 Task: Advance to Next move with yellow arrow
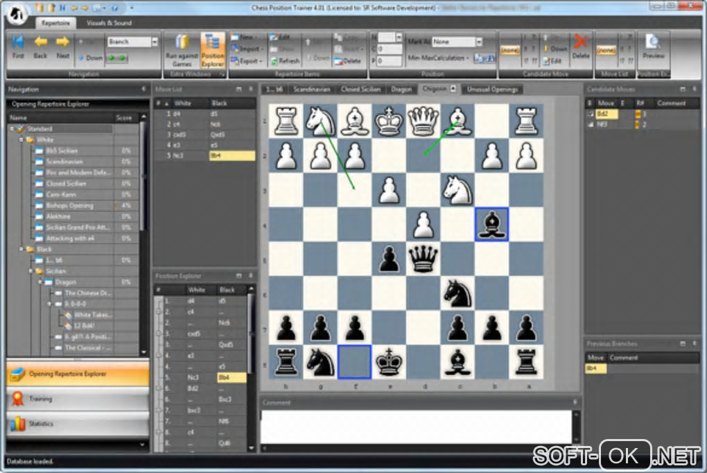[62, 47]
